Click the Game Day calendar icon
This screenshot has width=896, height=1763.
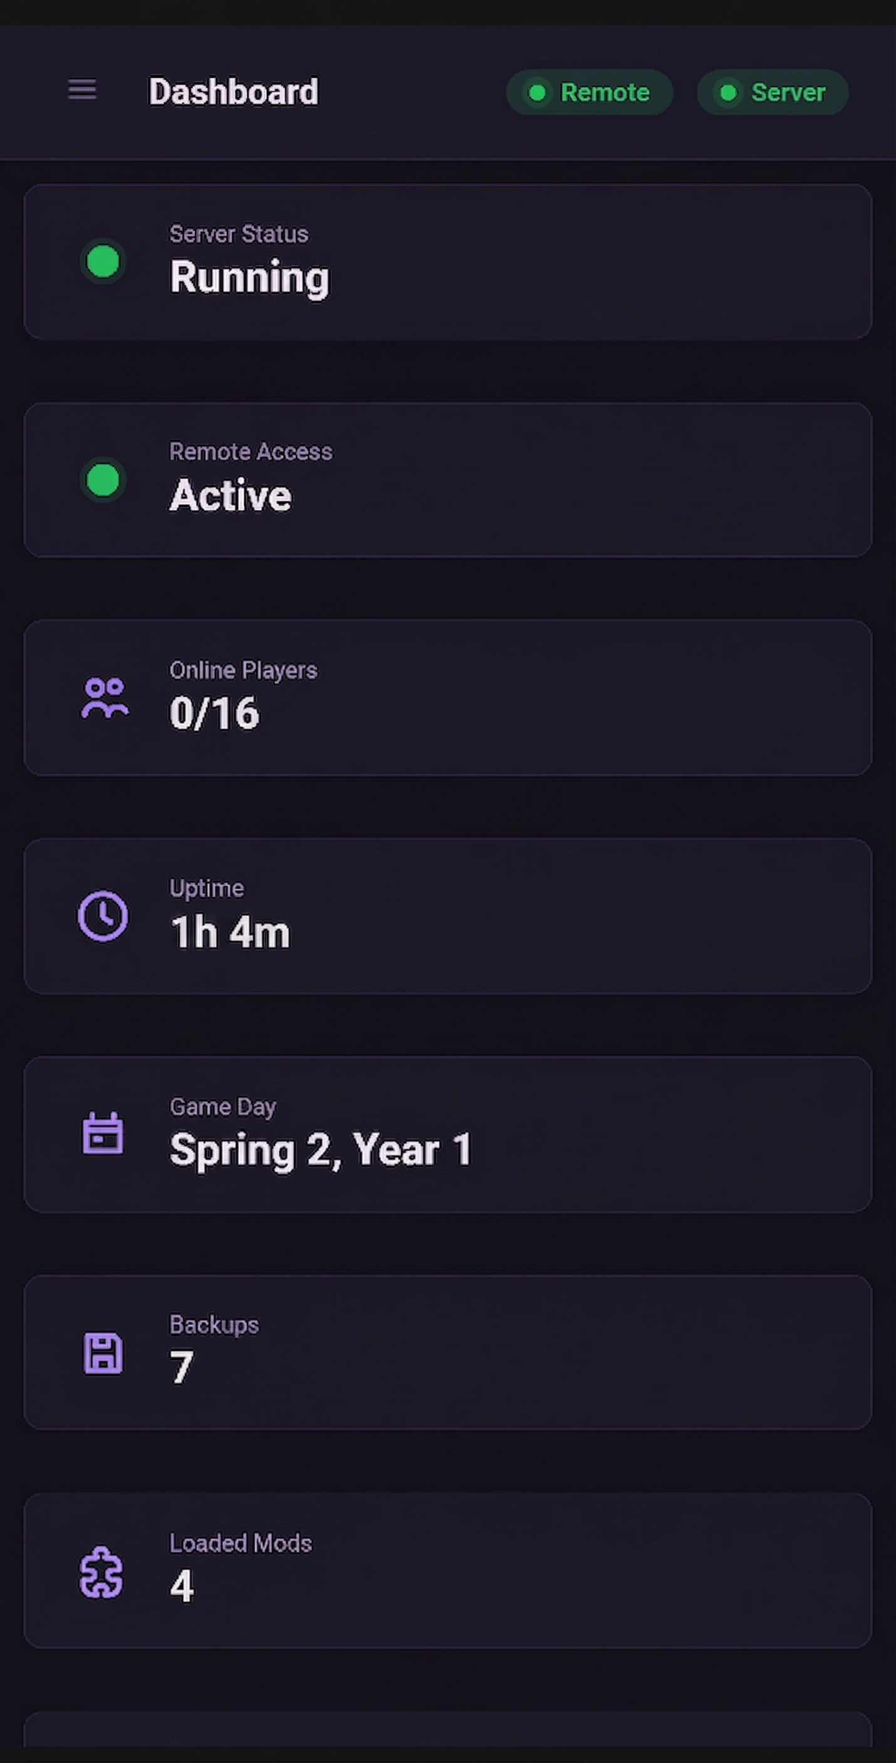[x=103, y=1133]
